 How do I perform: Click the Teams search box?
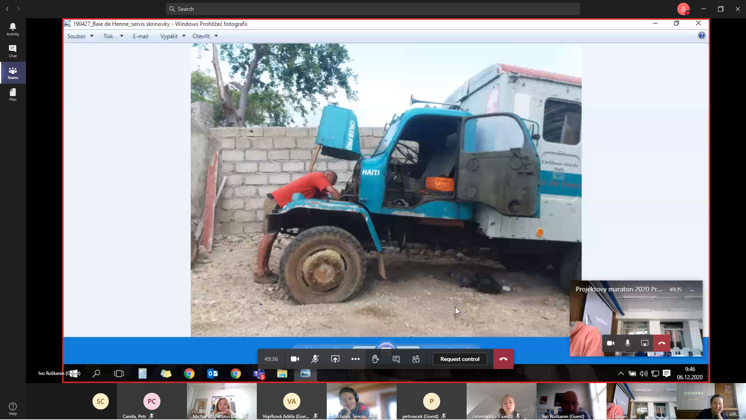pos(373,9)
